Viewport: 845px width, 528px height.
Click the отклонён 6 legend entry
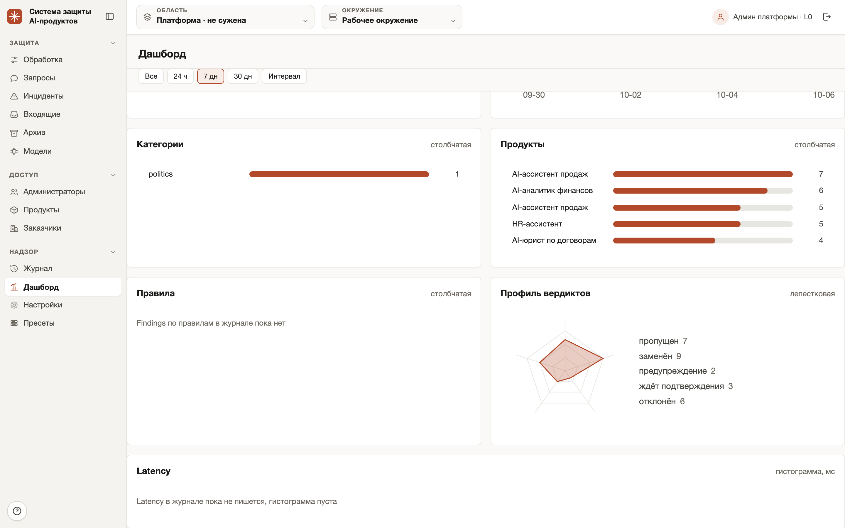(661, 401)
